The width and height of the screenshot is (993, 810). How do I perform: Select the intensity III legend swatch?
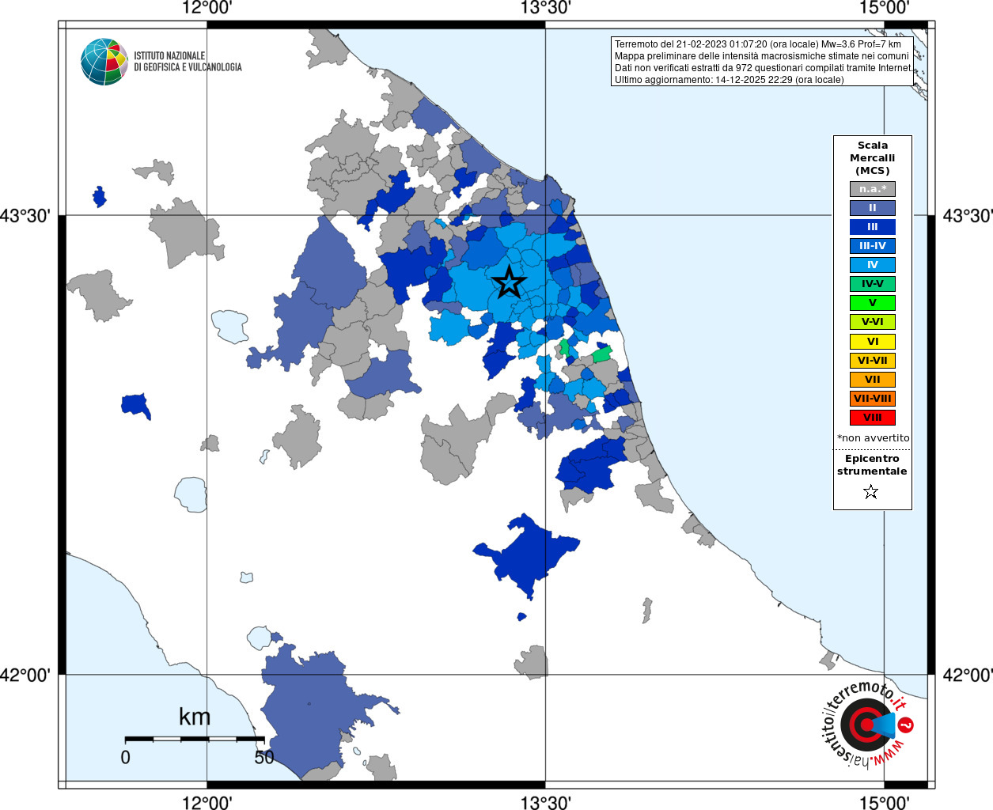[873, 227]
